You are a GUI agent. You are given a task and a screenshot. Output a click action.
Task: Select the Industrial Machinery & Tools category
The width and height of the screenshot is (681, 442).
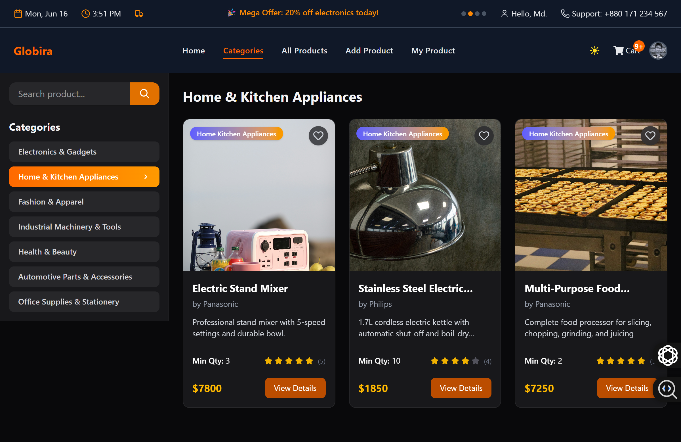pyautogui.click(x=84, y=227)
